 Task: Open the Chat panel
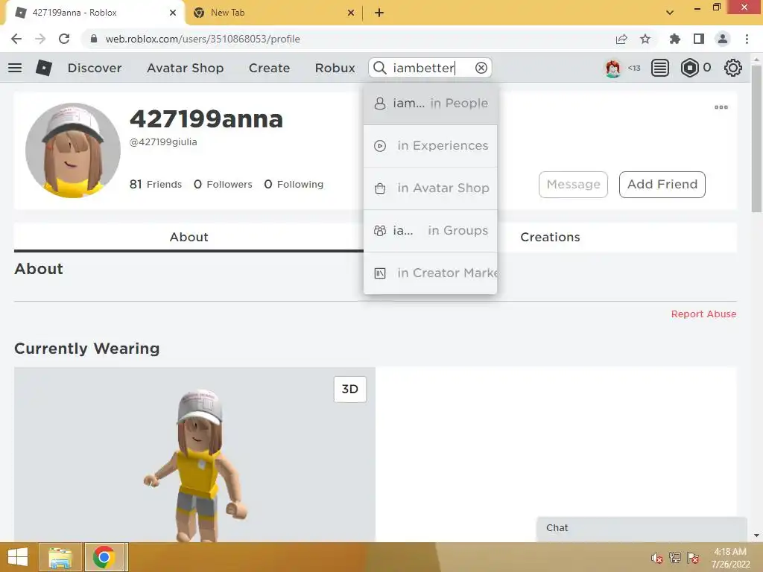pos(642,528)
